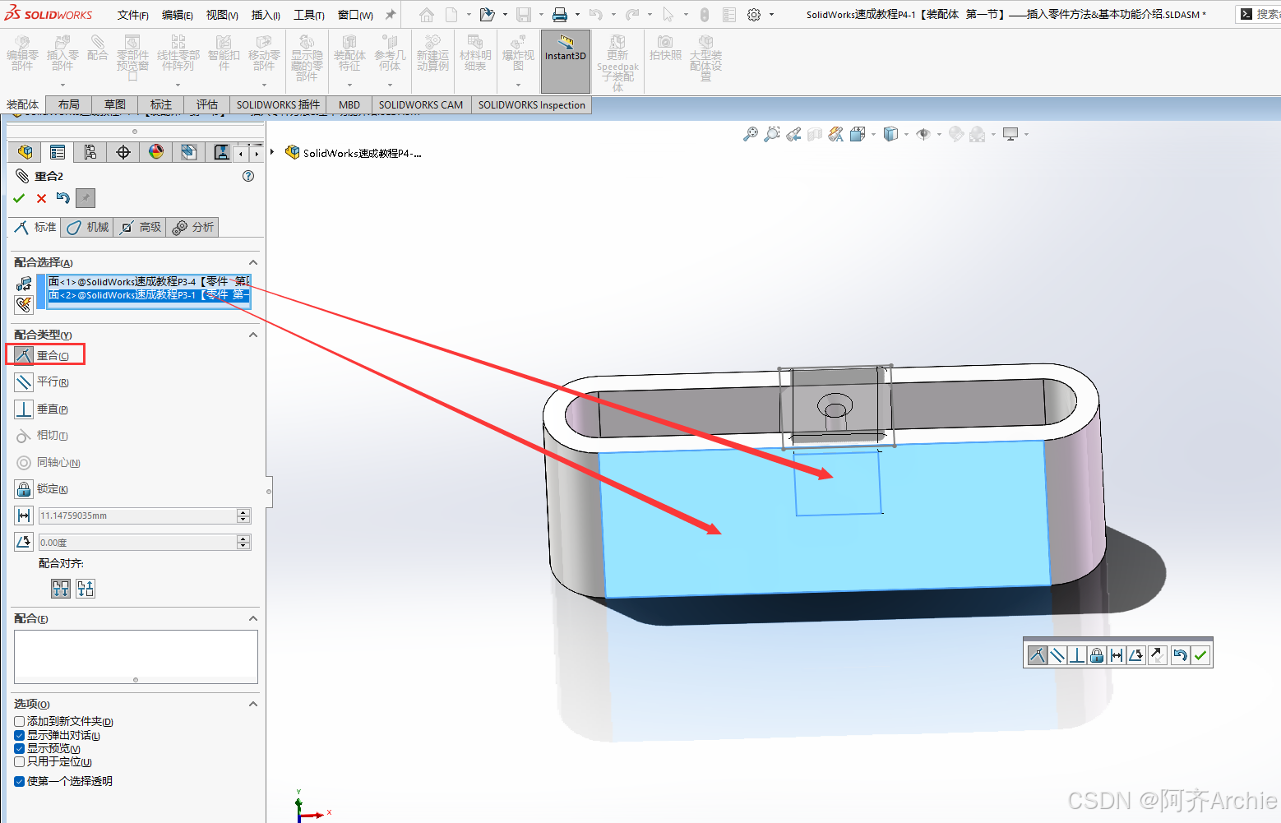
Task: Collapse the 配合 section chevron
Action: [253, 618]
